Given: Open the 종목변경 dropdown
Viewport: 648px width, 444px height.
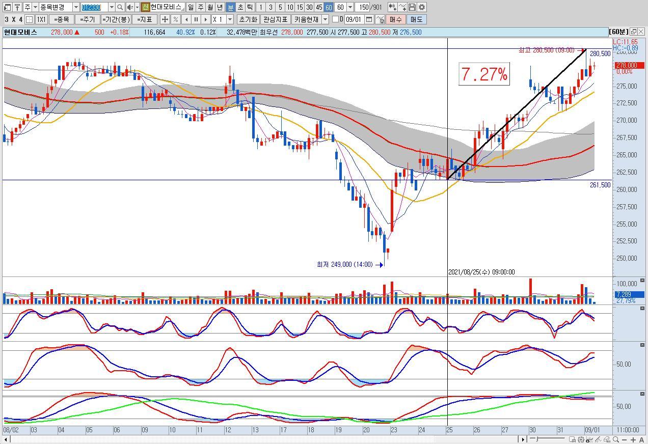Looking at the screenshot, I should coord(76,7).
